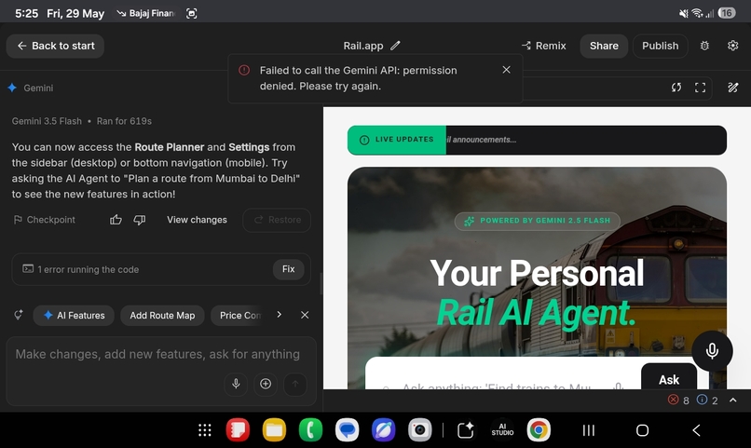Click the Restore button
Viewport: 751px width, 448px height.
click(x=277, y=220)
